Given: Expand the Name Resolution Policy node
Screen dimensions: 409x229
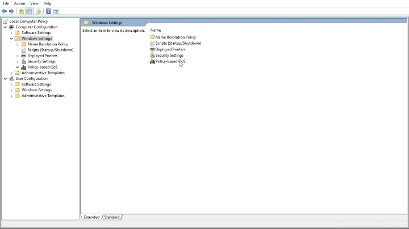Looking at the screenshot, I should (17, 45).
